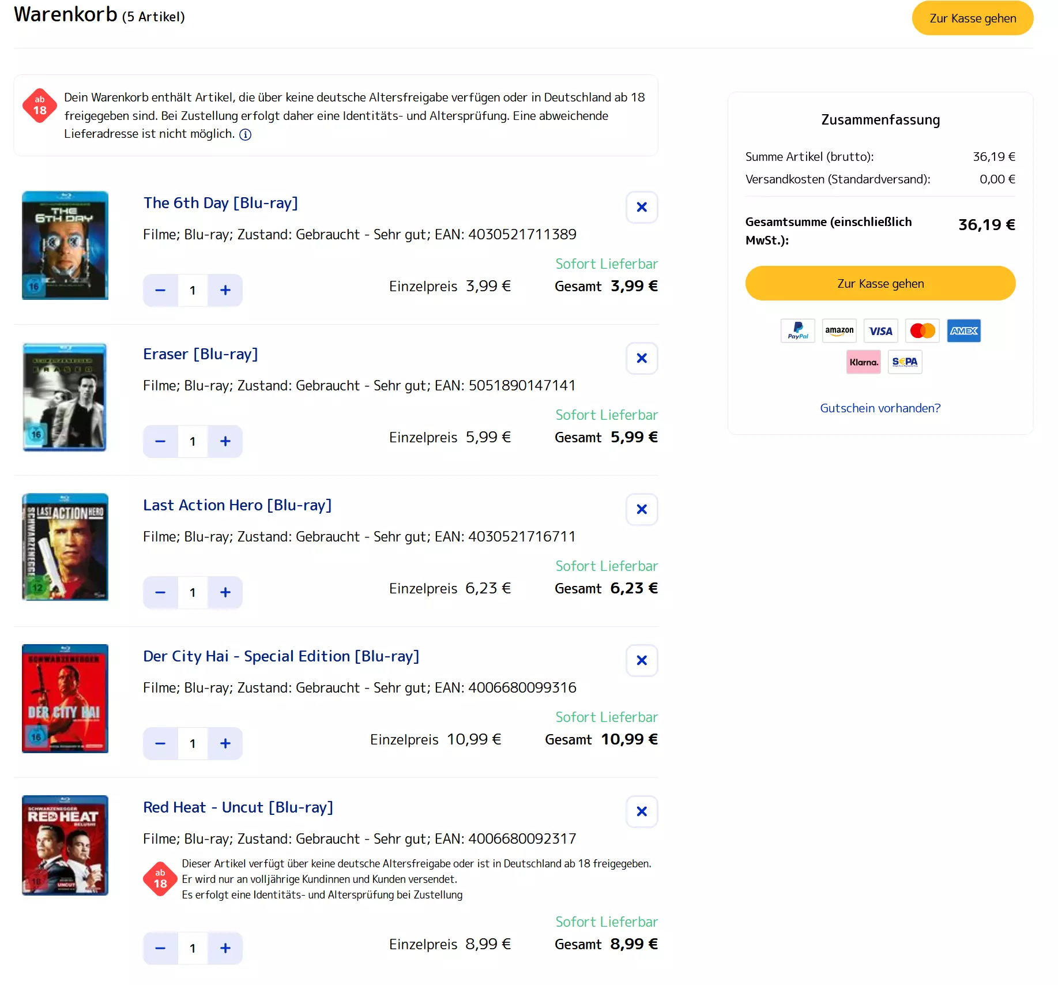
Task: Click the PayPal payment icon
Action: (798, 330)
